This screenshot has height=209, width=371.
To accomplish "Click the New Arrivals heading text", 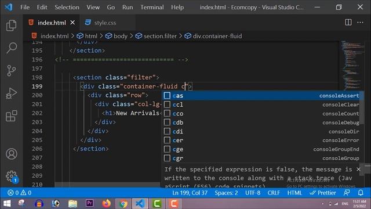I will point(137,113).
